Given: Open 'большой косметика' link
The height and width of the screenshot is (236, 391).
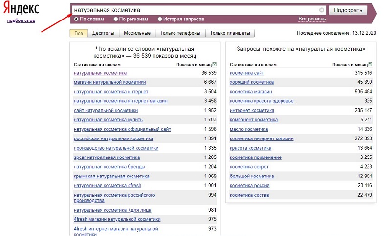Looking at the screenshot, I should tap(252, 177).
